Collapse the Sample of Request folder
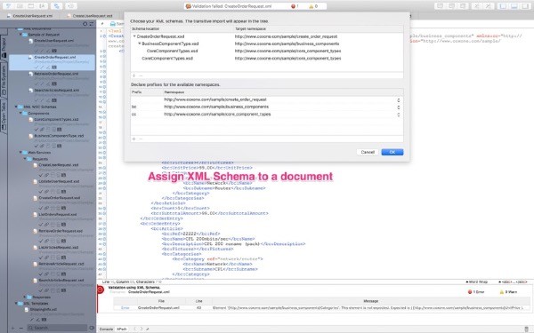 (x=20, y=35)
